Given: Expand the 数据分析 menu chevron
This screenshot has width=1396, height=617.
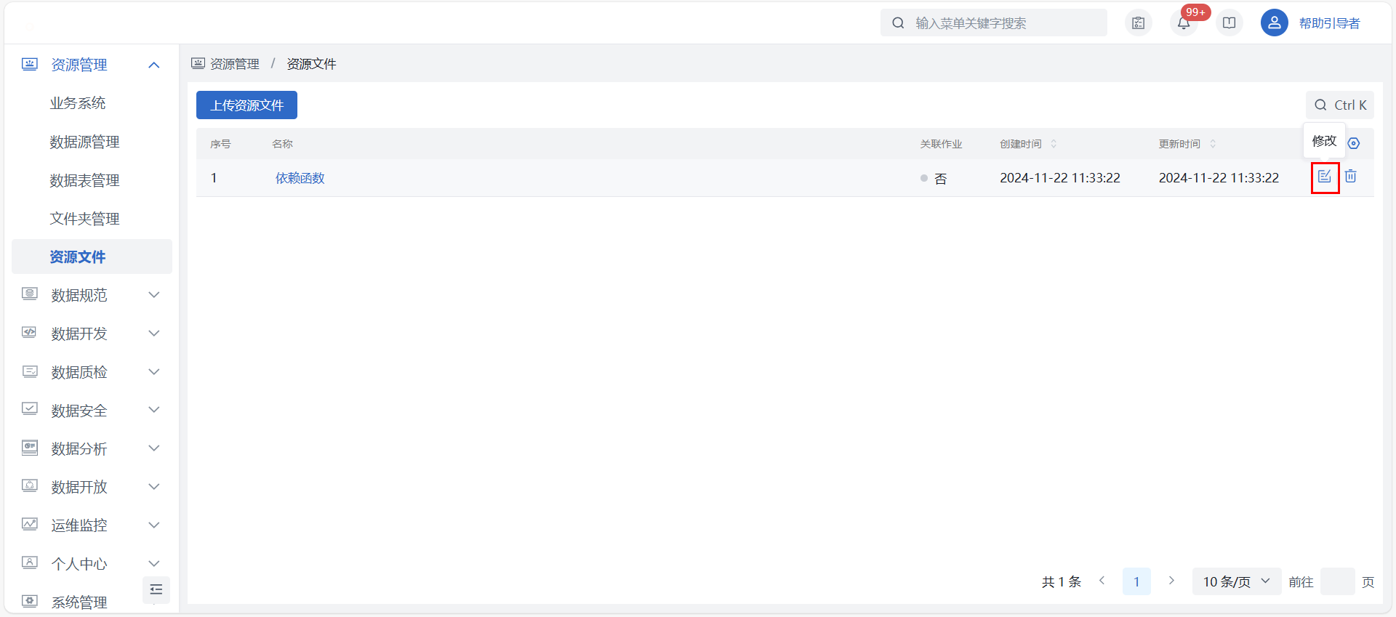Looking at the screenshot, I should pyautogui.click(x=153, y=448).
